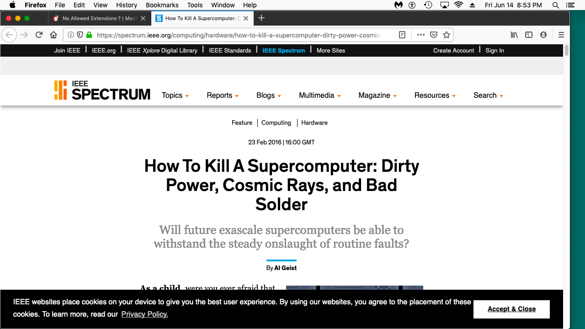Open the Apple menu
The image size is (585, 329).
[13, 5]
